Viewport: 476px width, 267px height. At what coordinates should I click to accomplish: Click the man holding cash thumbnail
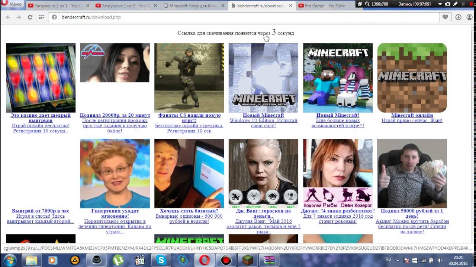[412, 174]
